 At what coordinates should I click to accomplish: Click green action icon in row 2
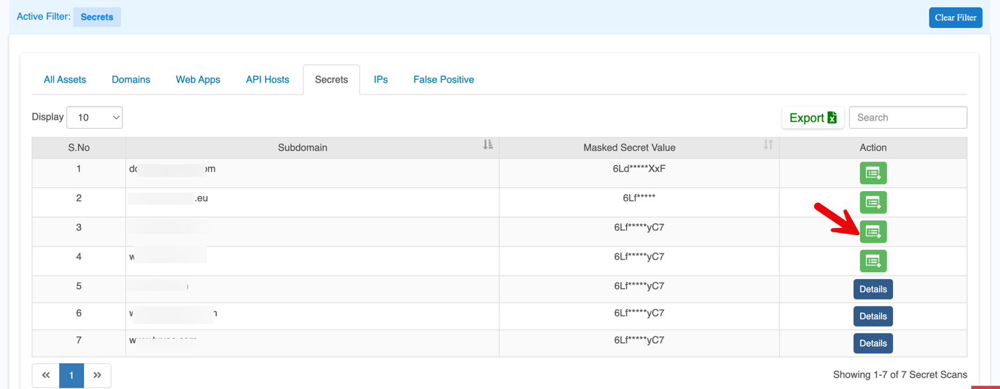[x=873, y=202]
